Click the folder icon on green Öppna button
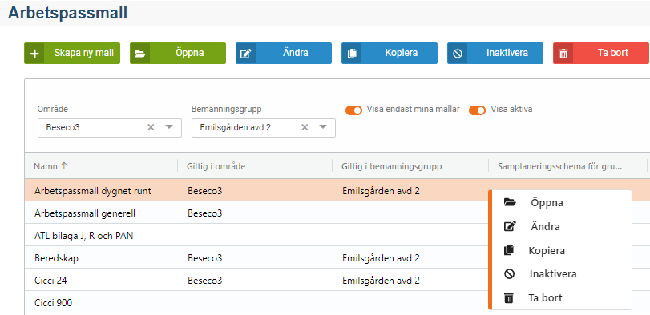Viewport: 650px width, 315px height. click(139, 54)
